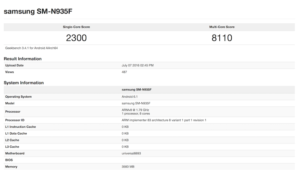Click the Views count 487

pos(125,71)
